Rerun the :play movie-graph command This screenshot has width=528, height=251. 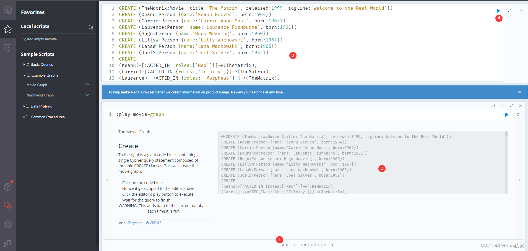click(506, 115)
